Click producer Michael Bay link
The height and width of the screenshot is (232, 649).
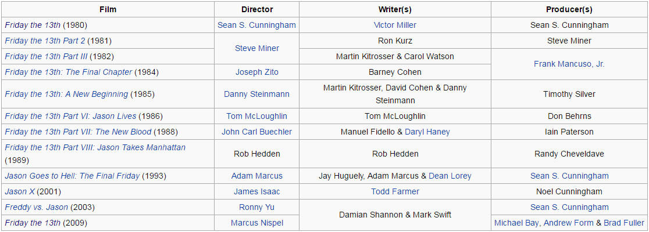click(516, 223)
